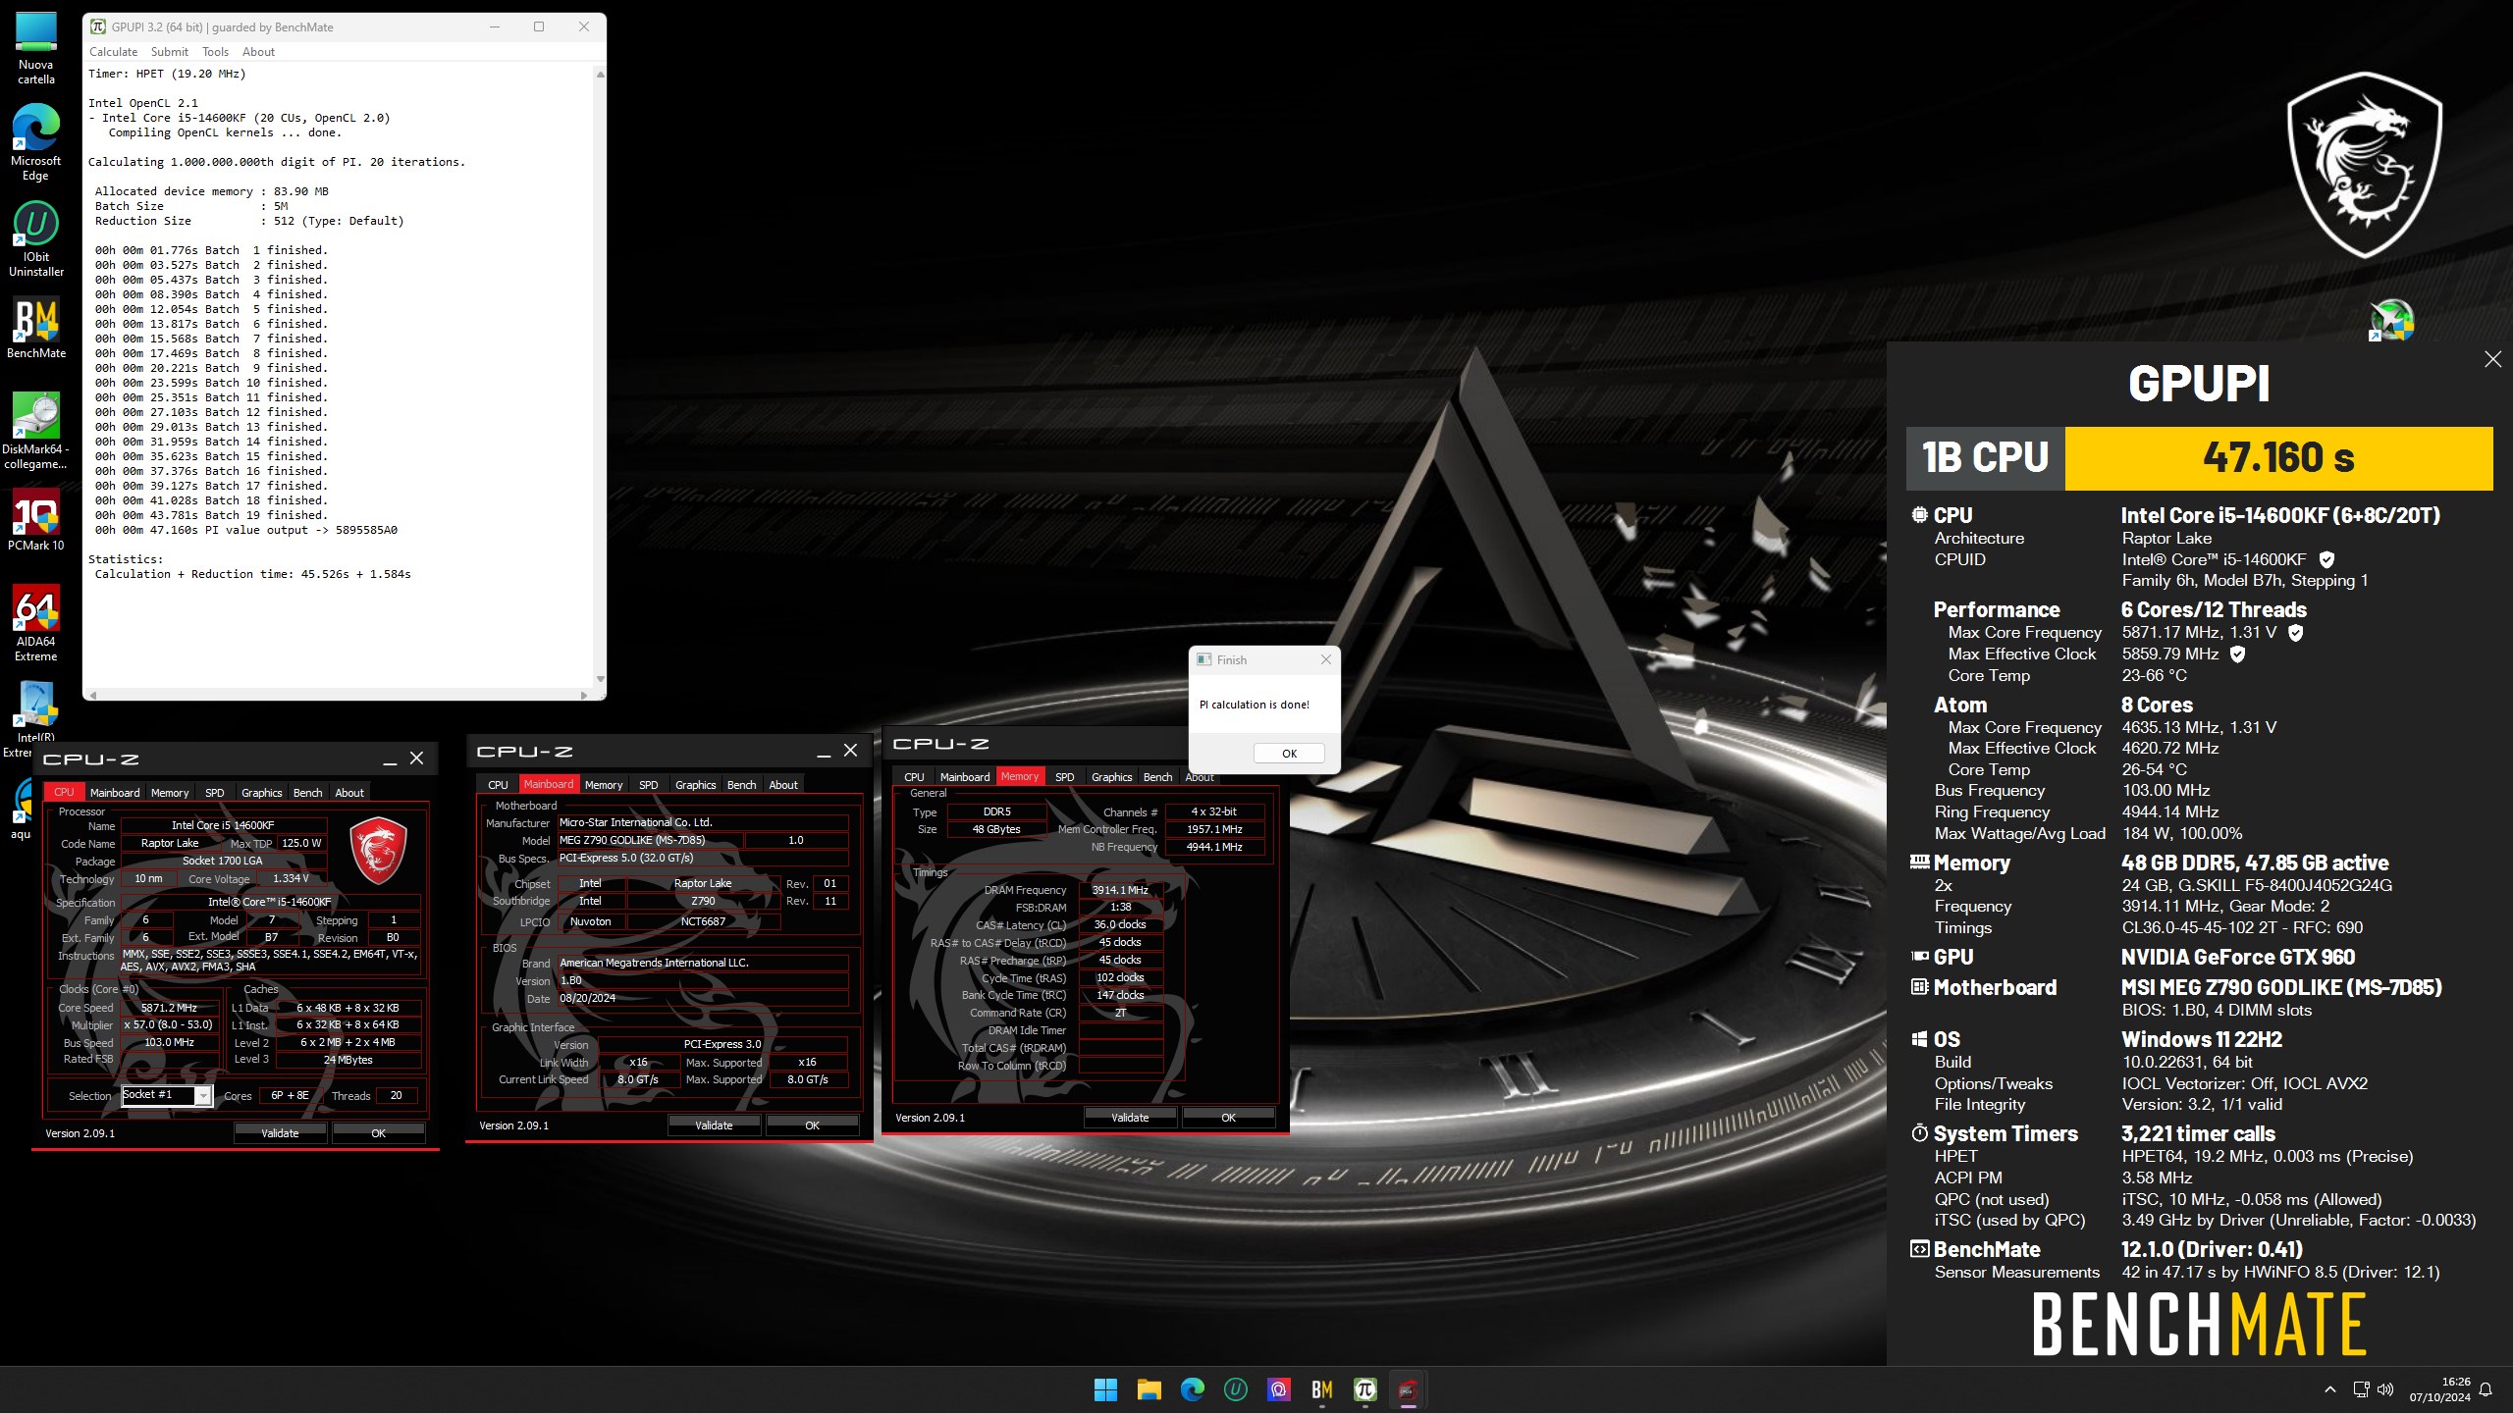This screenshot has width=2513, height=1413.
Task: Open volume control tray icon
Action: (x=2385, y=1389)
